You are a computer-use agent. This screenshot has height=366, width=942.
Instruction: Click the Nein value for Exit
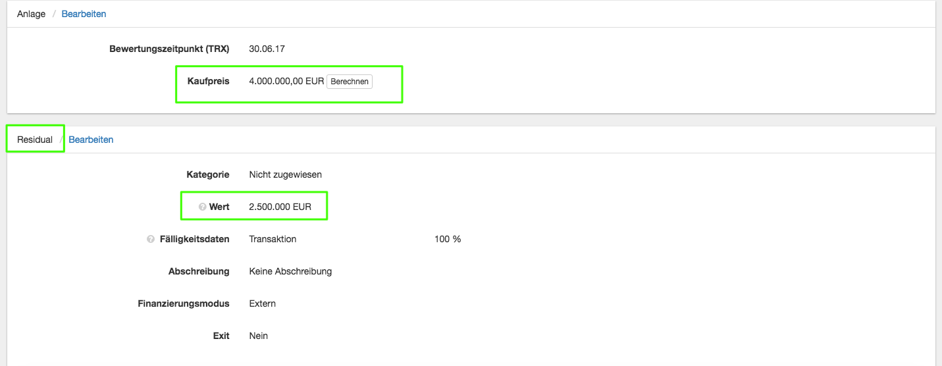click(258, 336)
